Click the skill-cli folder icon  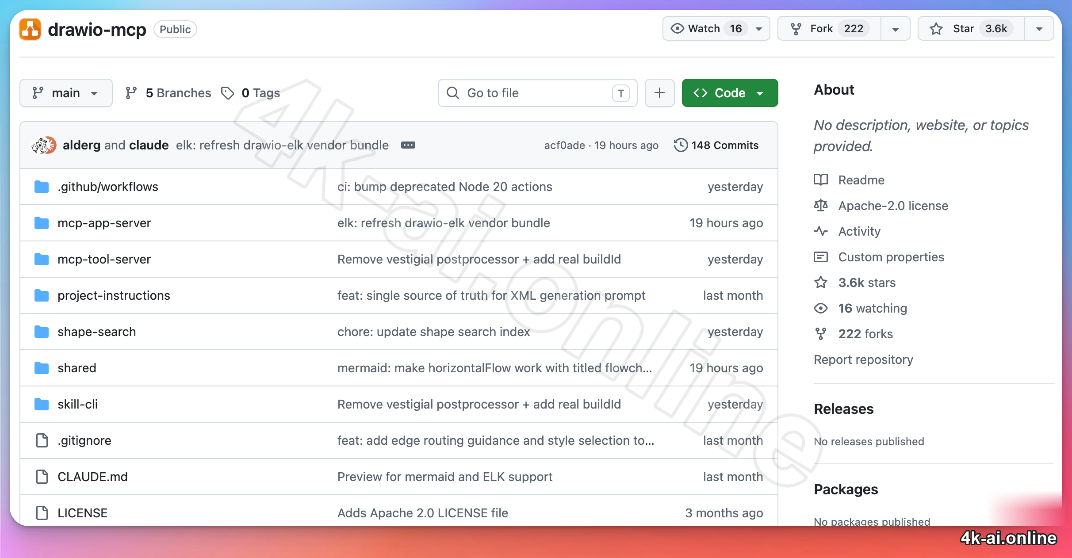coord(42,404)
